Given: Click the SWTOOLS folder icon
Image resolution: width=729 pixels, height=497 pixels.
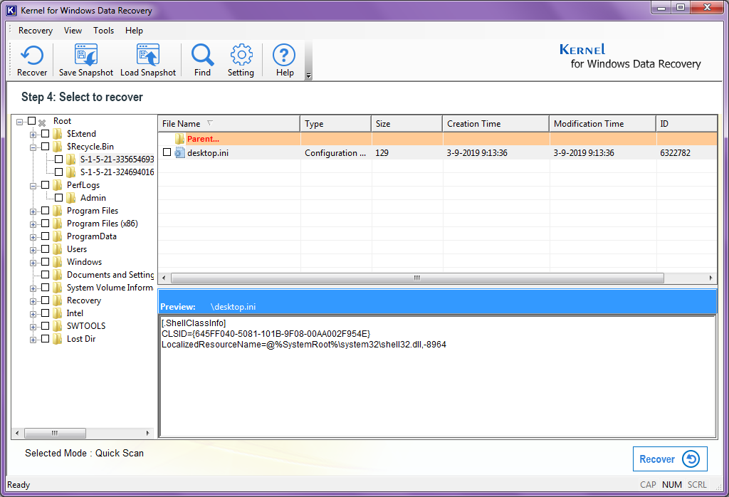Looking at the screenshot, I should pyautogui.click(x=58, y=326).
